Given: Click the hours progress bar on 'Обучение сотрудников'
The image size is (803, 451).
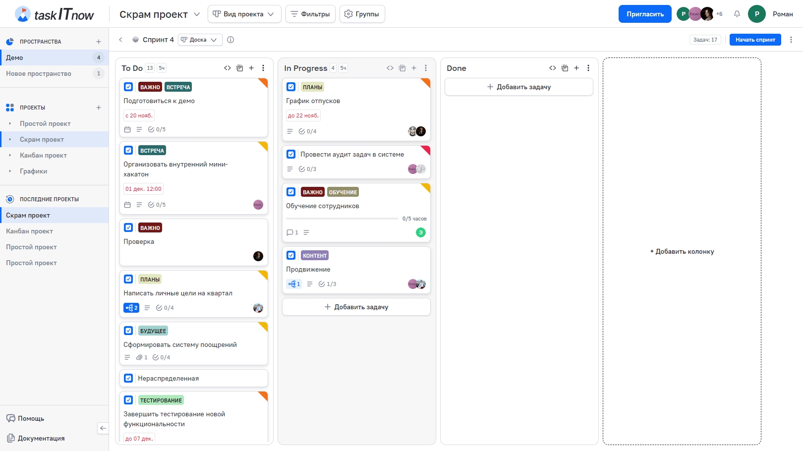Looking at the screenshot, I should coord(342,219).
